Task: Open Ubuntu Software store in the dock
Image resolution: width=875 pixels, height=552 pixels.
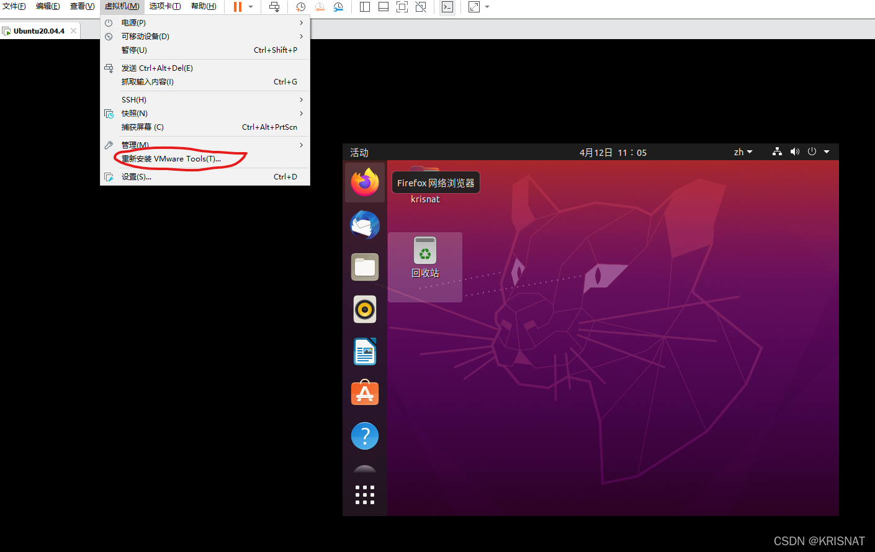Action: coord(365,393)
